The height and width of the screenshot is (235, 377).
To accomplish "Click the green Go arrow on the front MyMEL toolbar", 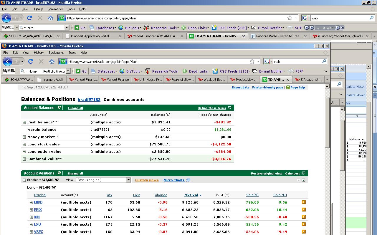I will tap(78, 71).
